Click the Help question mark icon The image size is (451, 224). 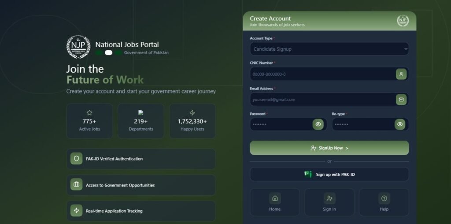[x=384, y=198]
